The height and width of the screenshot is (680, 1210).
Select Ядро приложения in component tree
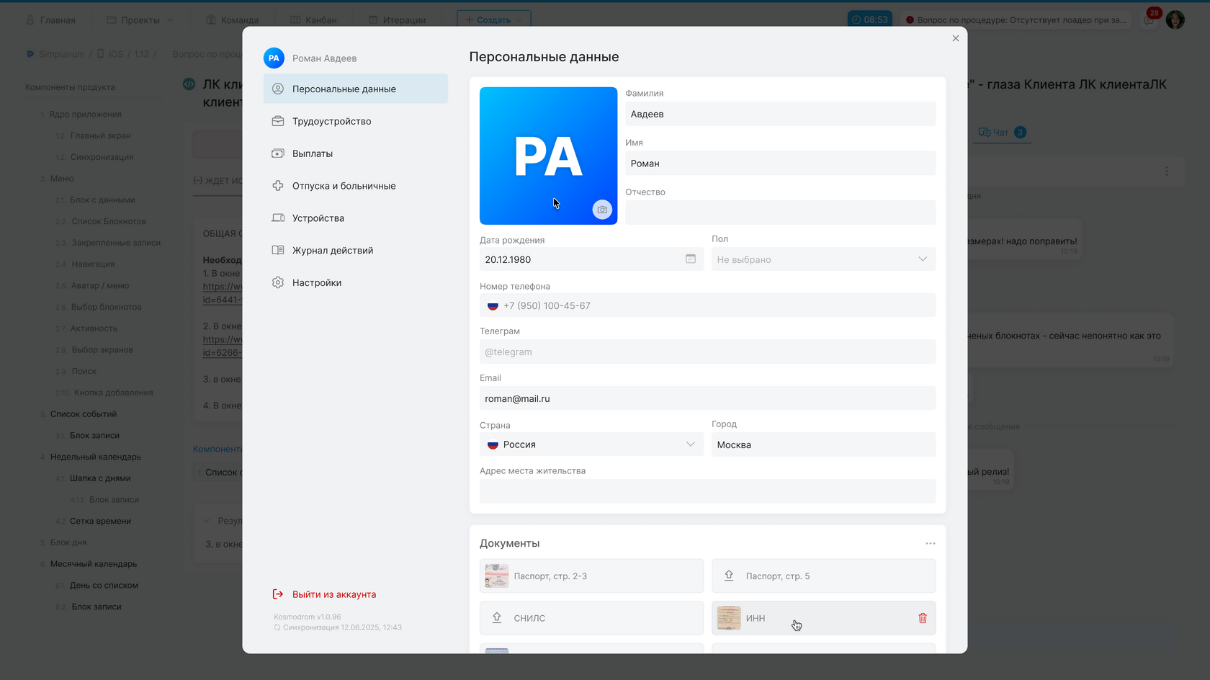[85, 114]
